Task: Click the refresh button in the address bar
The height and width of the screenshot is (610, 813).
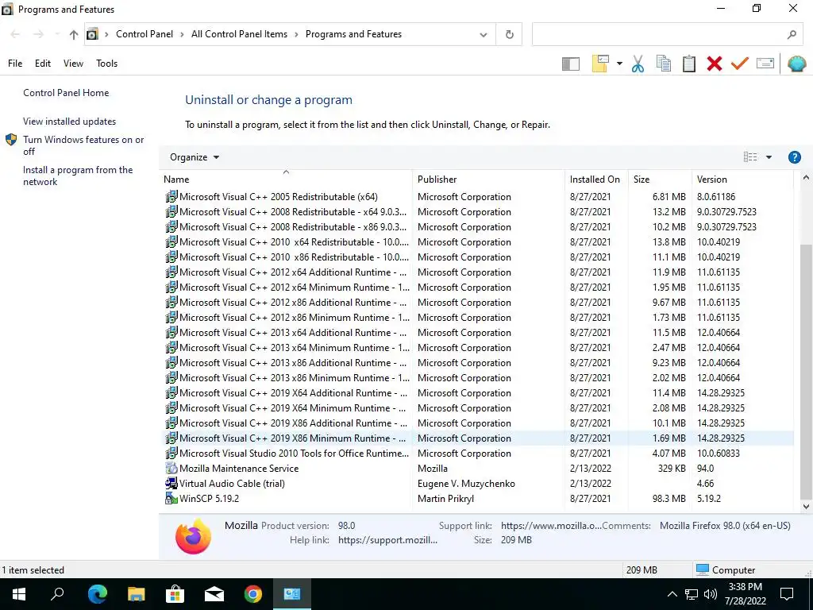Action: click(x=509, y=34)
